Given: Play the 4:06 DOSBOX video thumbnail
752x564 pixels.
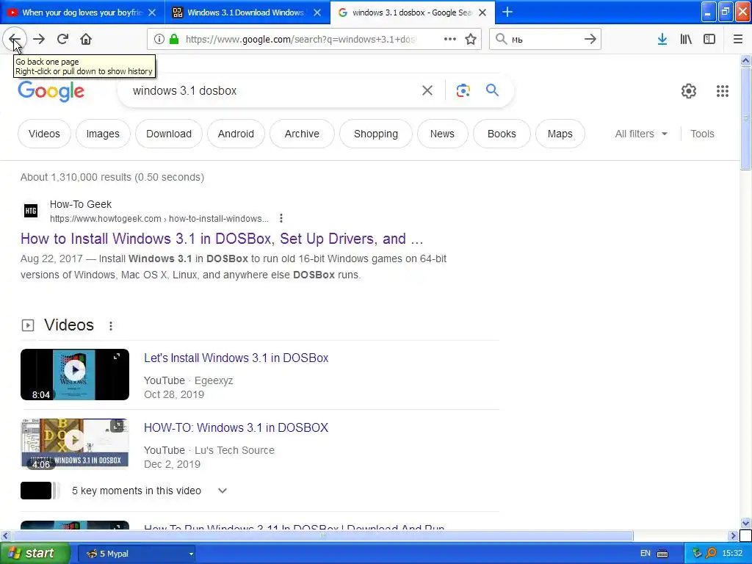Looking at the screenshot, I should pos(75,444).
